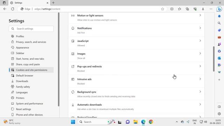Open the Collections toolbar icon
Image resolution: width=224 pixels, height=126 pixels.
click(187, 9)
